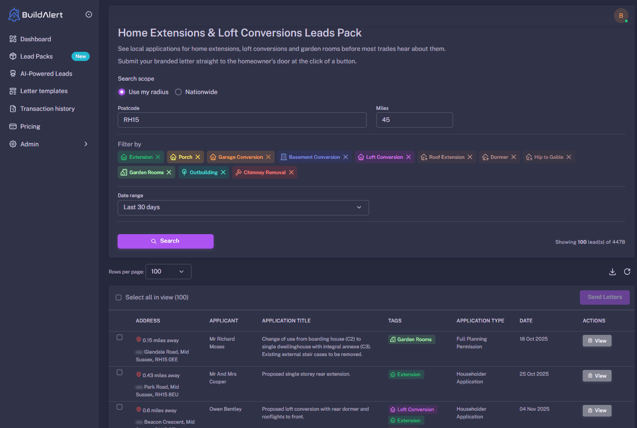Switch search scope to Nationwide

(178, 92)
